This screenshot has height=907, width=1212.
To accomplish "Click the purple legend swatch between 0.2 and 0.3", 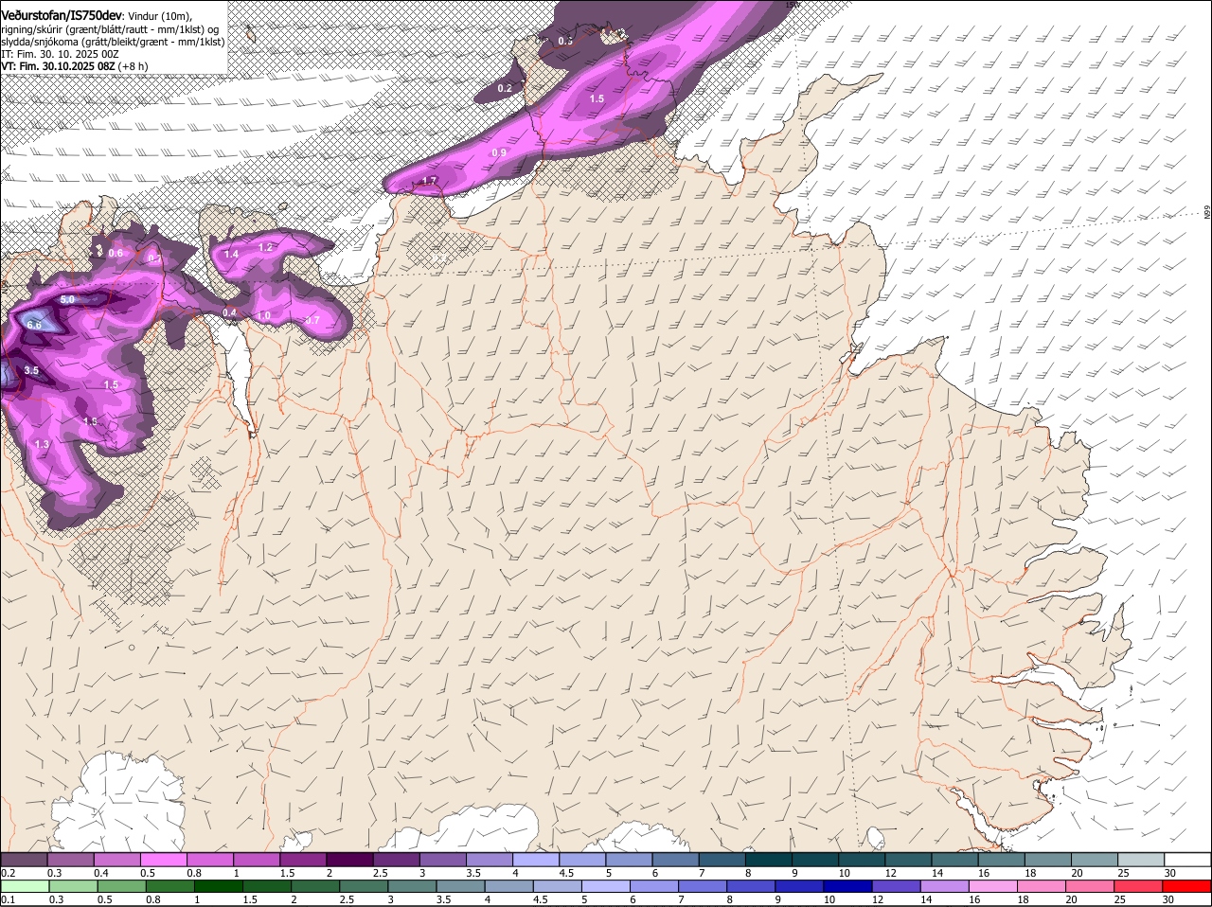I will [24, 859].
